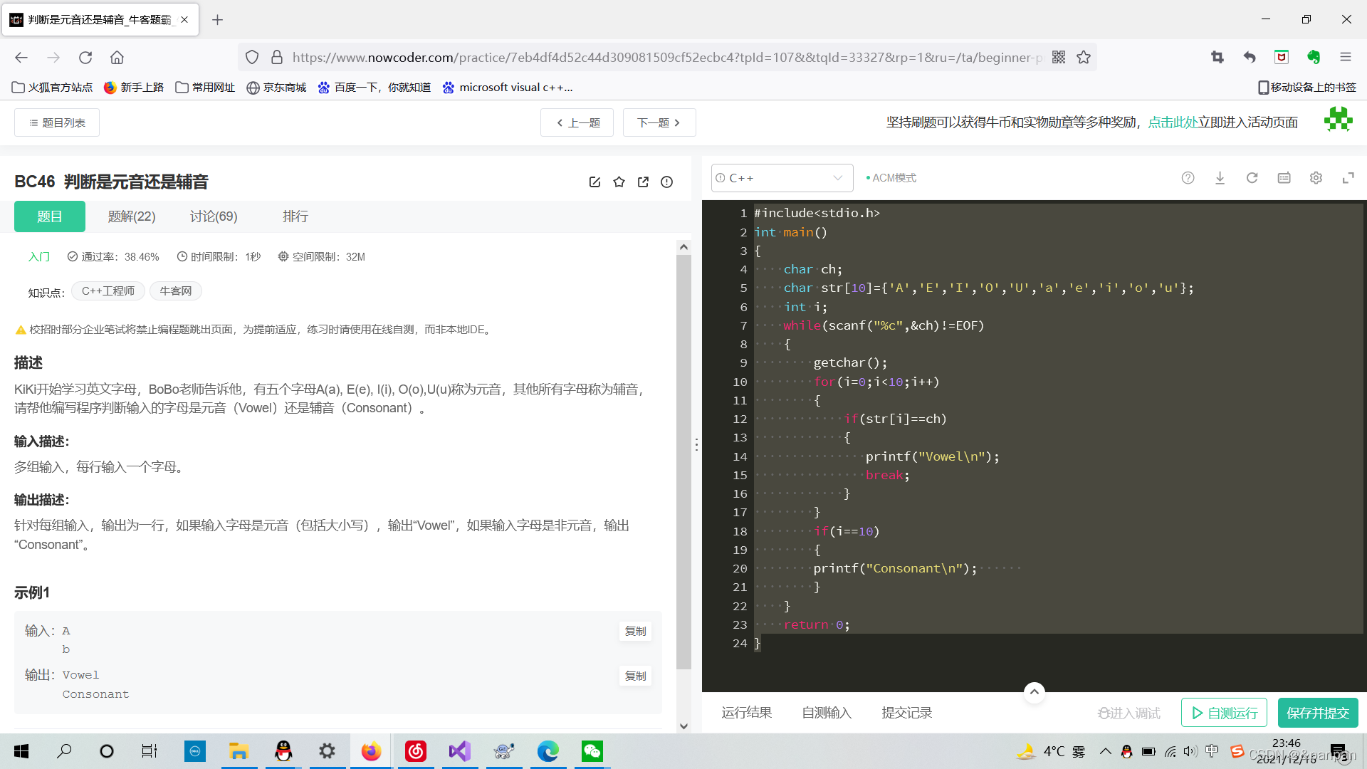Image resolution: width=1367 pixels, height=769 pixels.
Task: Open the Firefox hamburger menu
Action: coord(1346,58)
